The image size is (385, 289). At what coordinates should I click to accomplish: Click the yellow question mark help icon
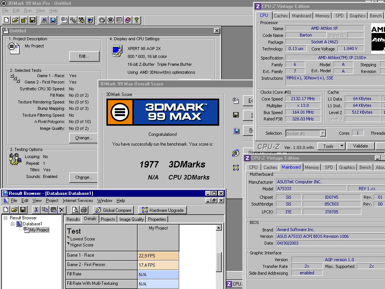pos(136,20)
